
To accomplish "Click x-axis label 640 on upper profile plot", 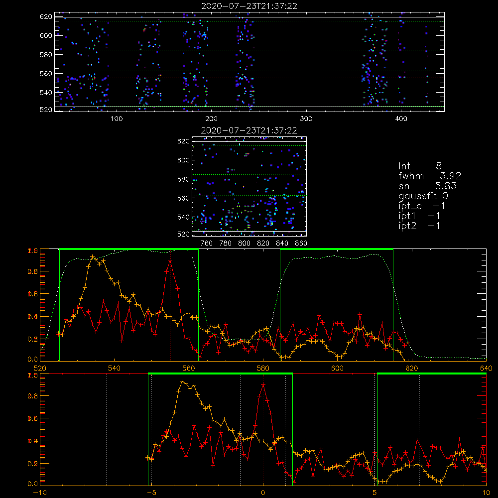I will (x=486, y=368).
